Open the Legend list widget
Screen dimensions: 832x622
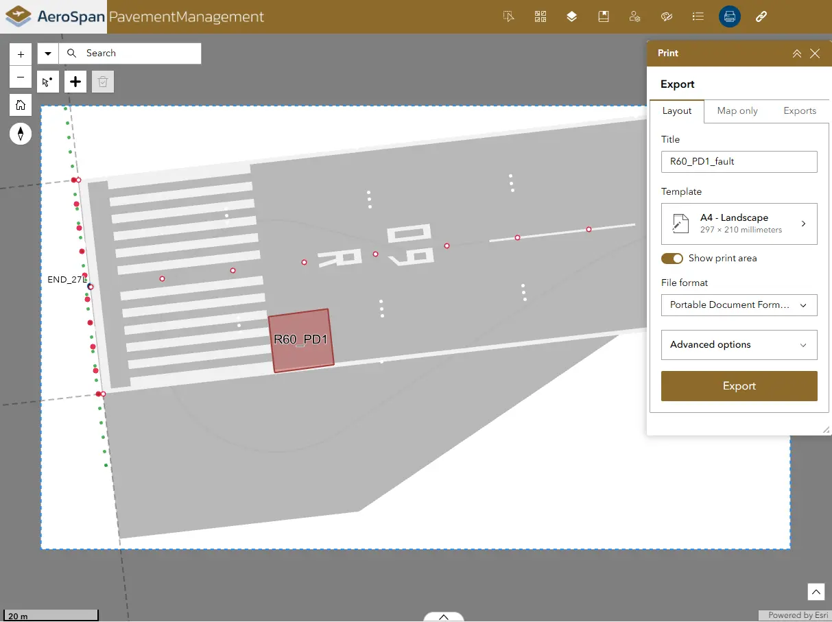tap(698, 16)
